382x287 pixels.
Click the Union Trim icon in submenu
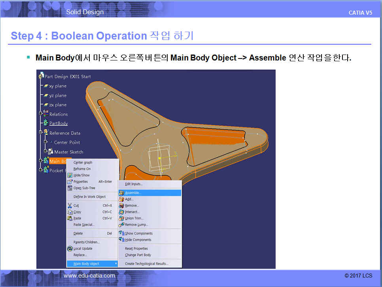click(122, 218)
